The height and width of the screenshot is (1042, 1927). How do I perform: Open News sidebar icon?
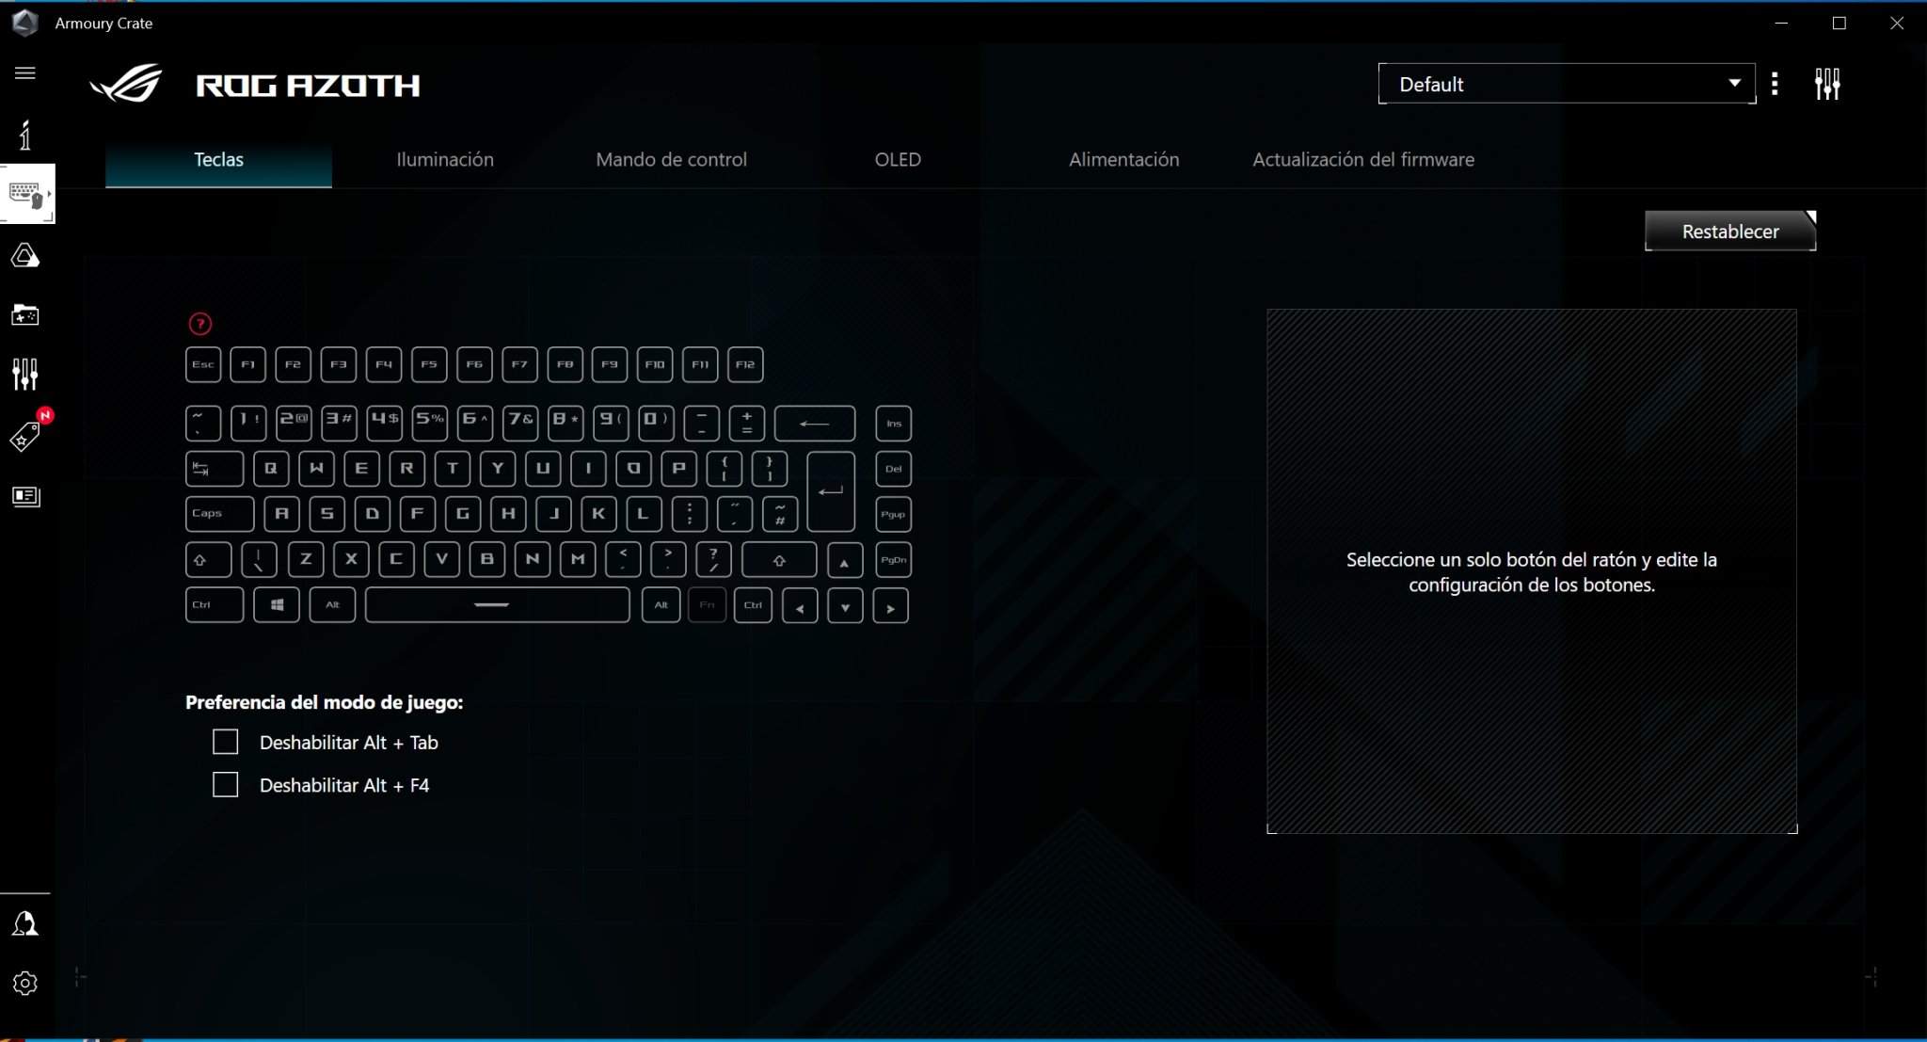tap(25, 495)
